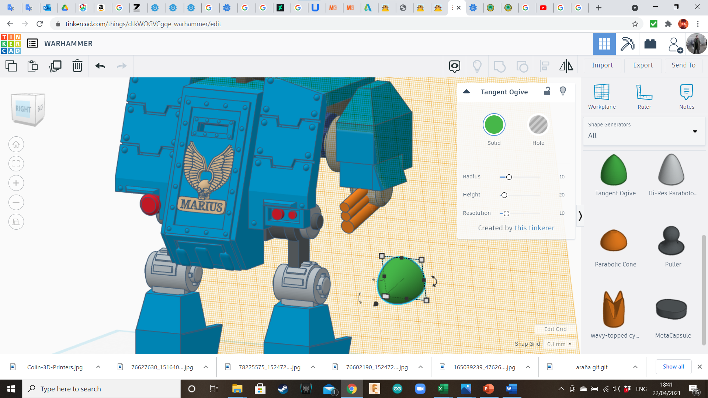This screenshot has width=708, height=398.
Task: Set shape to Solid
Action: 494,125
